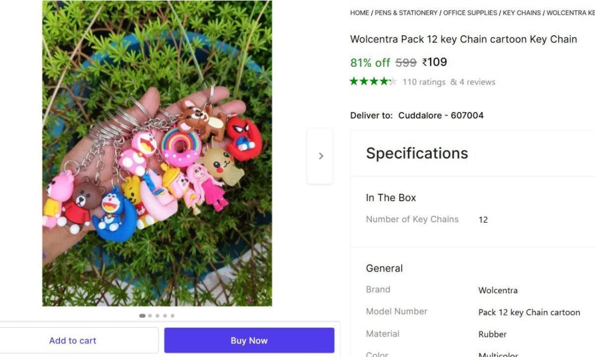595x357 pixels.
Task: Open the KEY CHAINS breadcrumb link
Action: [x=522, y=13]
